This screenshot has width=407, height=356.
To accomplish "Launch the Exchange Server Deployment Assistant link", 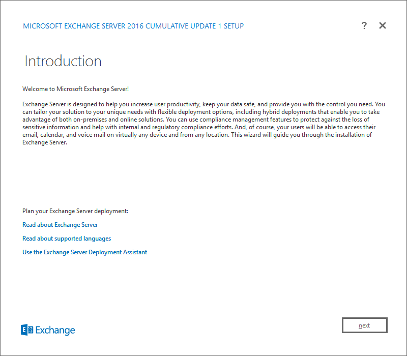I will (x=84, y=252).
